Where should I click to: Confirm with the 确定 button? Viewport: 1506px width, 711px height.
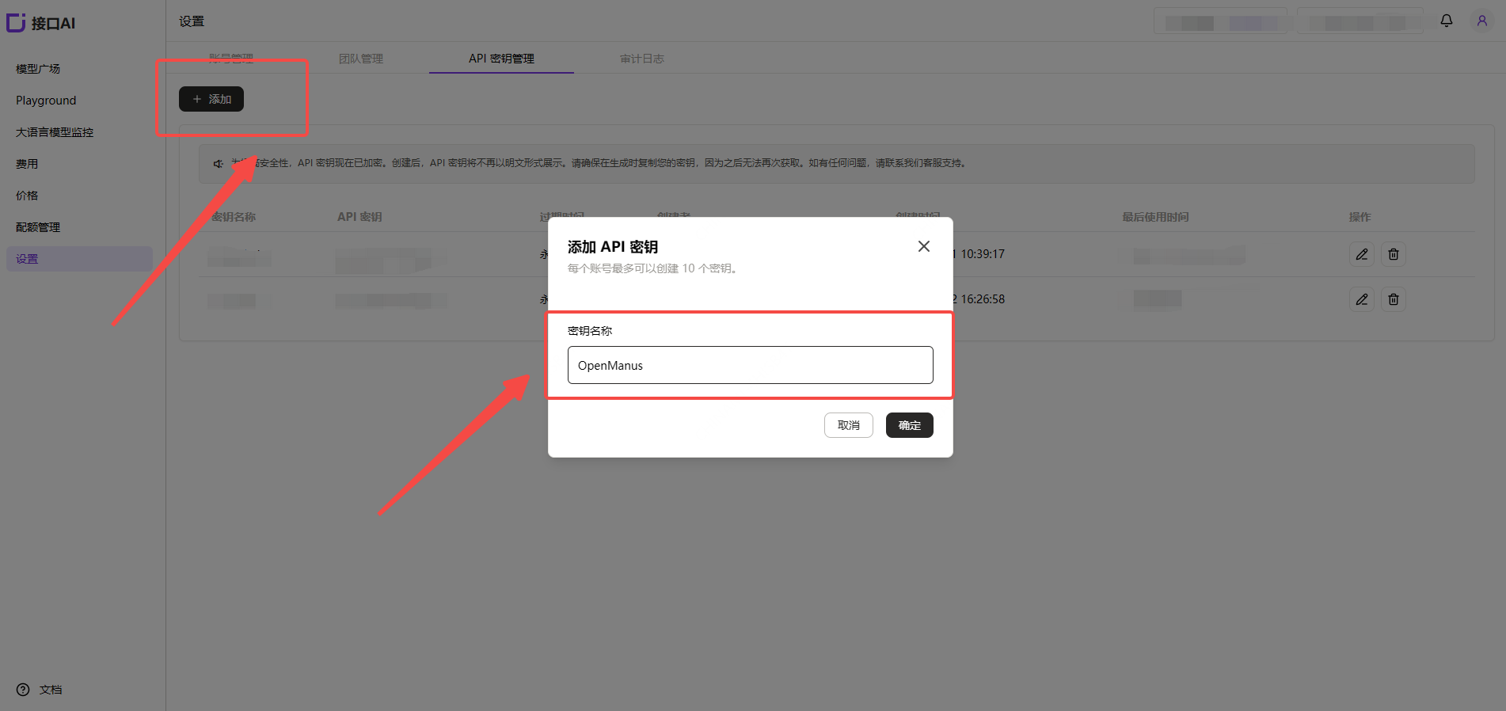point(910,425)
